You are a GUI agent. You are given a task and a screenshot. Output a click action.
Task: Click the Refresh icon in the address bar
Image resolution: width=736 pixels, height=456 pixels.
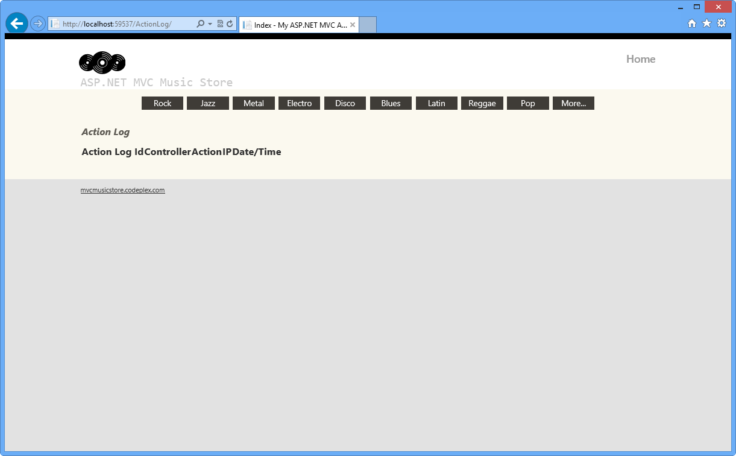coord(230,23)
